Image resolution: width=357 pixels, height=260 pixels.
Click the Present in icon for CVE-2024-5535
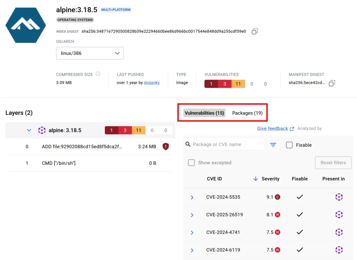(x=339, y=197)
